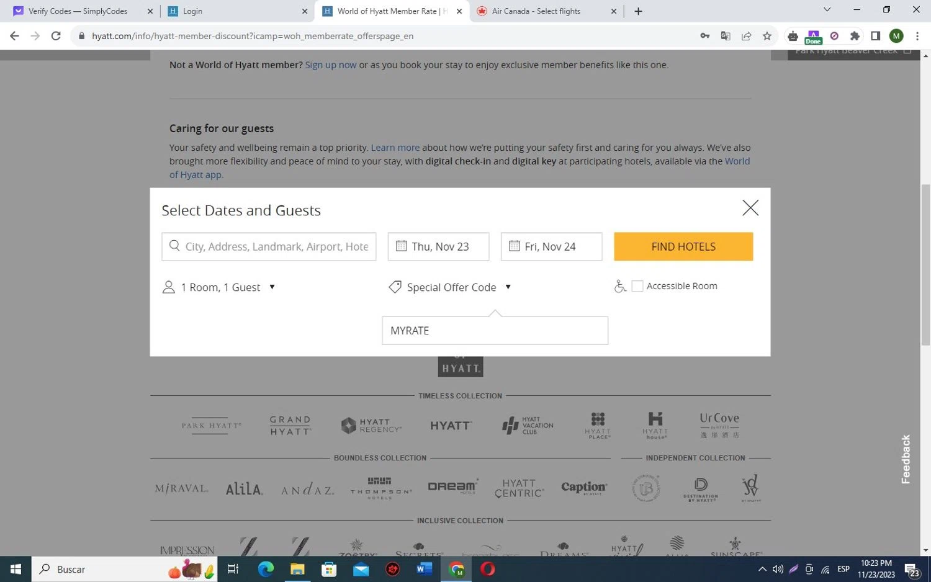Click the guest person icon
Viewport: 931px width, 582px height.
coord(168,287)
